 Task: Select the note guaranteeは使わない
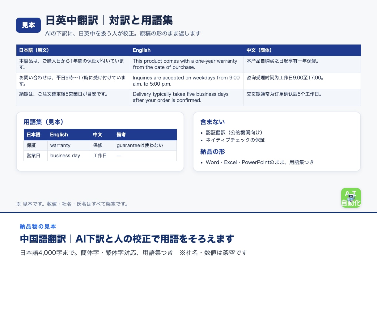[x=145, y=146]
